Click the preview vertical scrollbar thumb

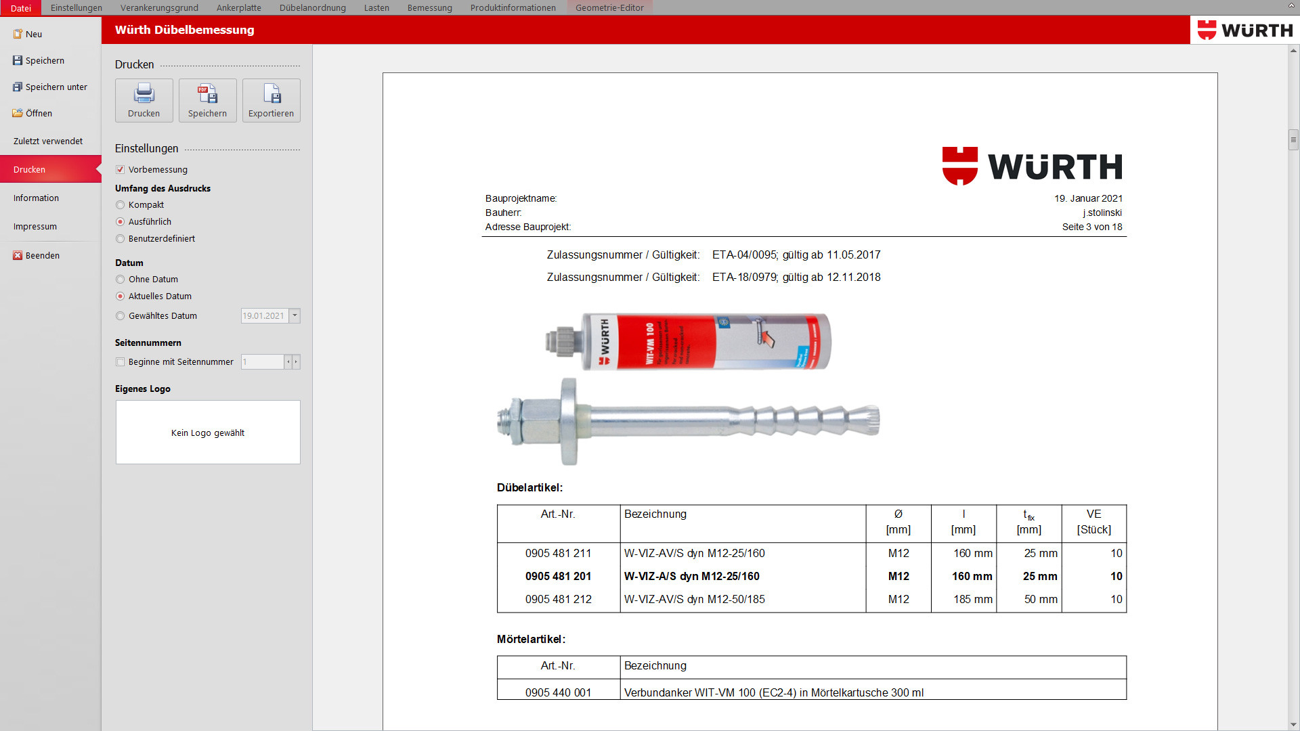[x=1293, y=139]
